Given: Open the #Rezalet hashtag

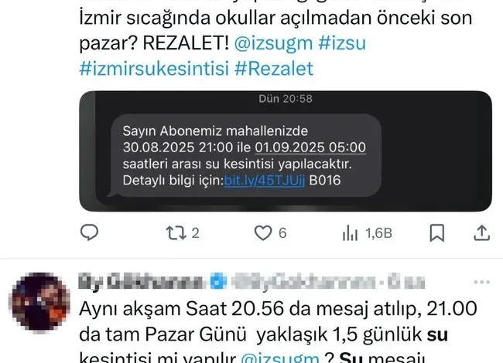Looking at the screenshot, I should coord(274,69).
